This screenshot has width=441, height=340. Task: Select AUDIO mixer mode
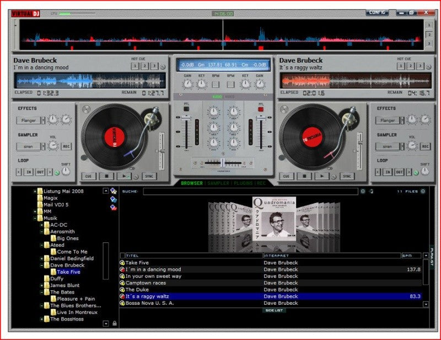[217, 97]
